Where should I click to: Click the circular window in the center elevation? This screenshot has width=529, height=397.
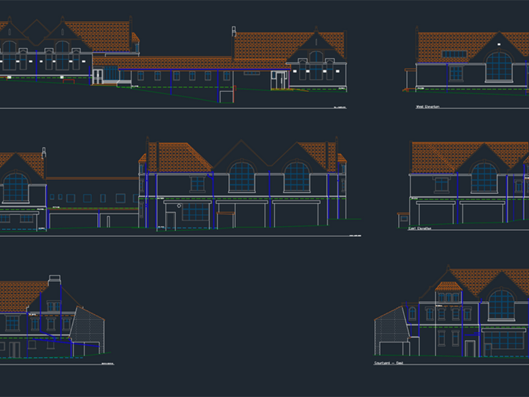pyautogui.click(x=178, y=206)
